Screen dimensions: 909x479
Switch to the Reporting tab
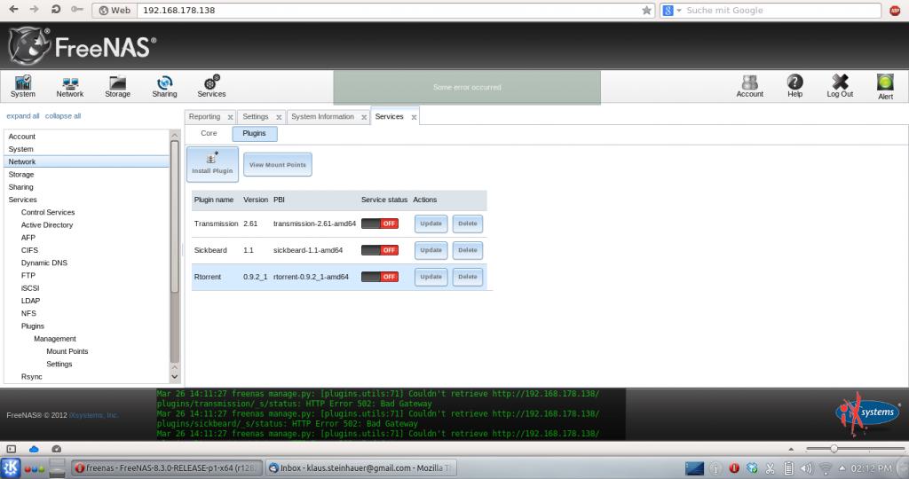pos(205,116)
